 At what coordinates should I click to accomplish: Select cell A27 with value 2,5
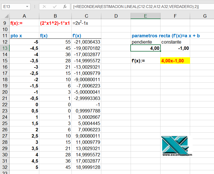tap(24, 136)
